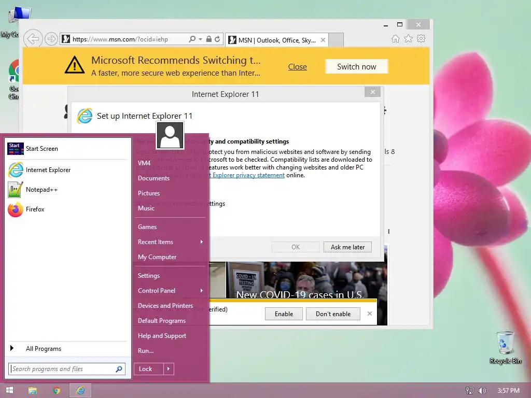Click Don't enable button
531x398 pixels.
[333, 314]
